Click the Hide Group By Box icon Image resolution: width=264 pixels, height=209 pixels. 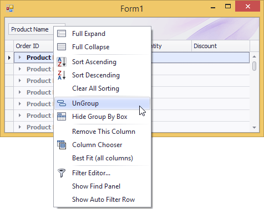click(x=62, y=117)
